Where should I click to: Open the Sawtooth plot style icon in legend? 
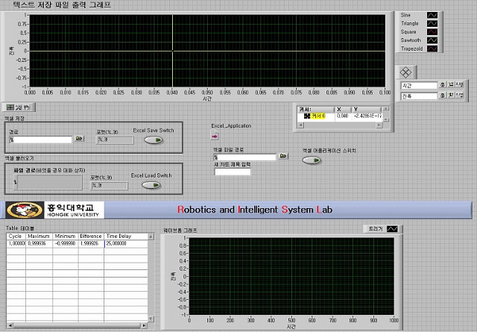[432, 40]
